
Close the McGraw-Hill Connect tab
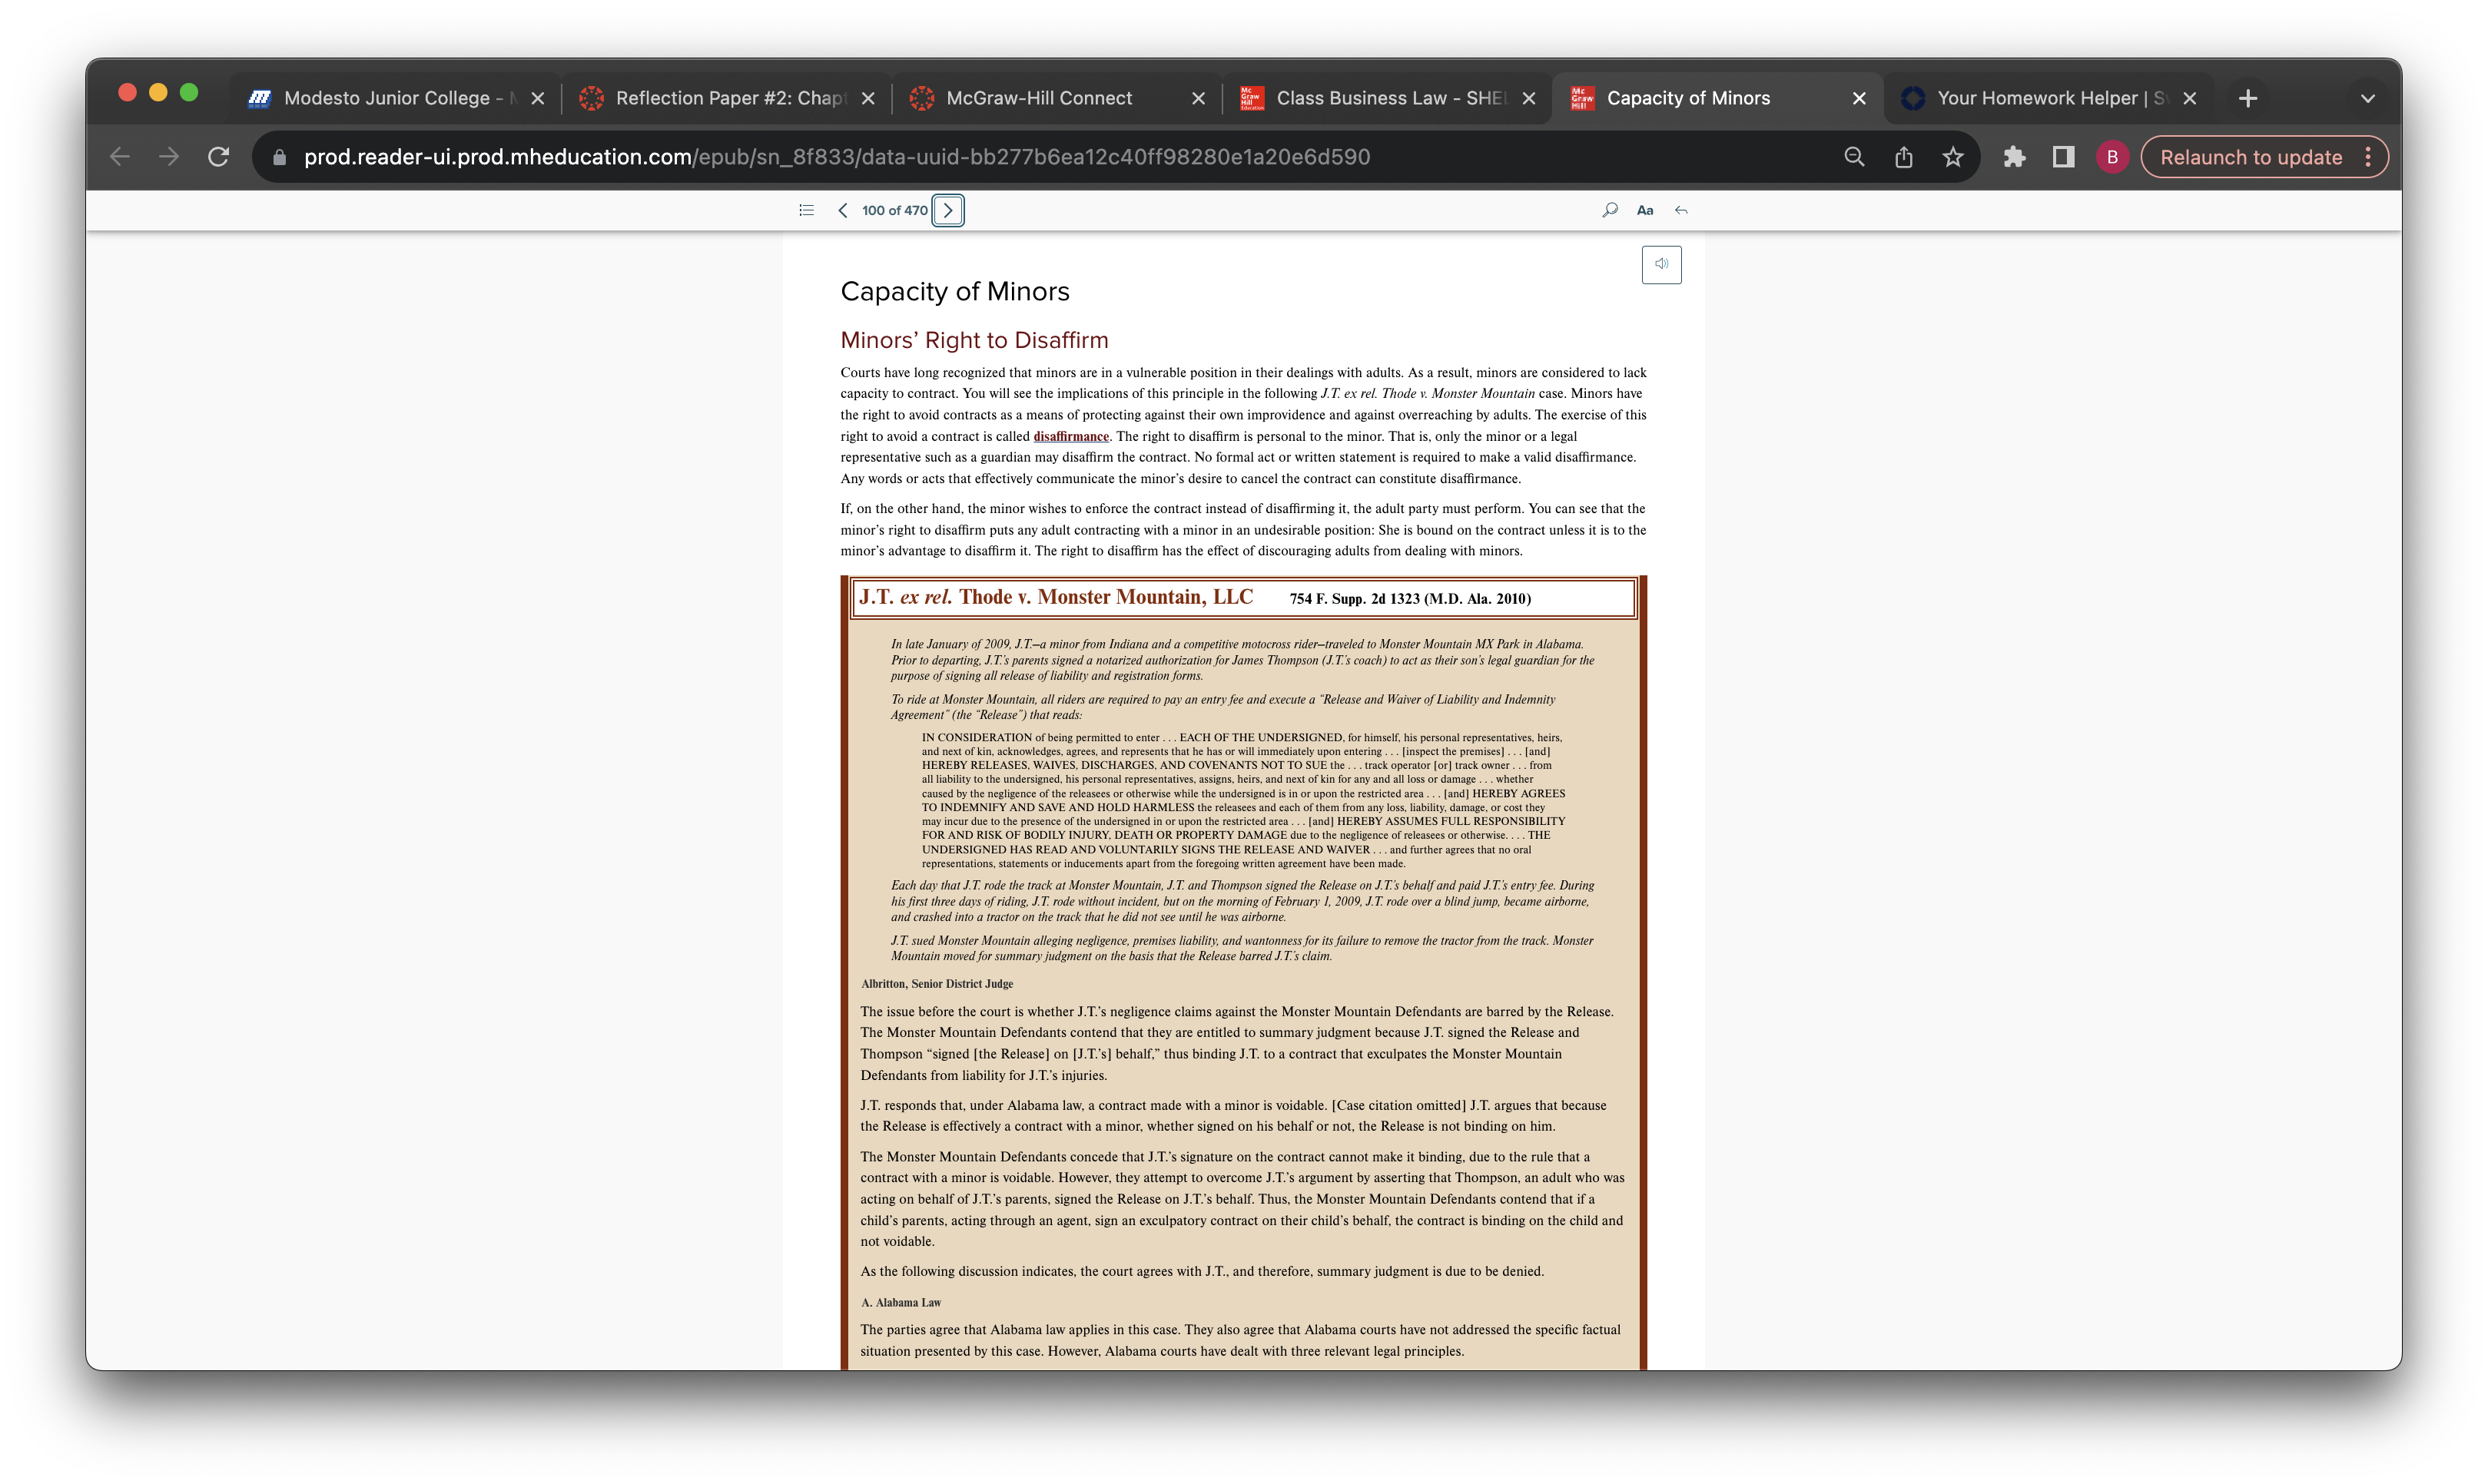1197,98
